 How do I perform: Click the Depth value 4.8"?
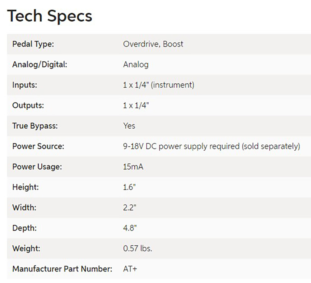coord(130,228)
